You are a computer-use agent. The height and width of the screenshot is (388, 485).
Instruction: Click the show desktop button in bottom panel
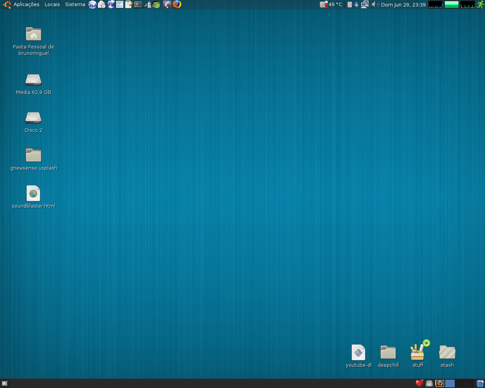[5, 383]
